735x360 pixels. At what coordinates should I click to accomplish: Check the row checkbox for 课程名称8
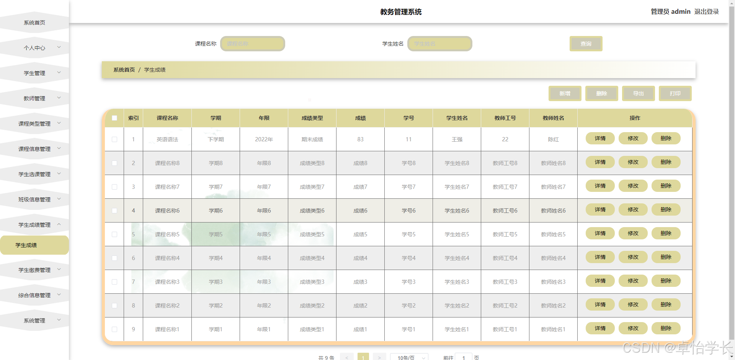pos(114,163)
